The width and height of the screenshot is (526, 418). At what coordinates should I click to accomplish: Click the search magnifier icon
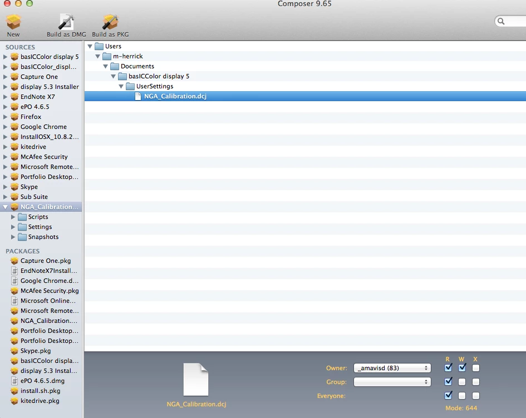click(501, 22)
